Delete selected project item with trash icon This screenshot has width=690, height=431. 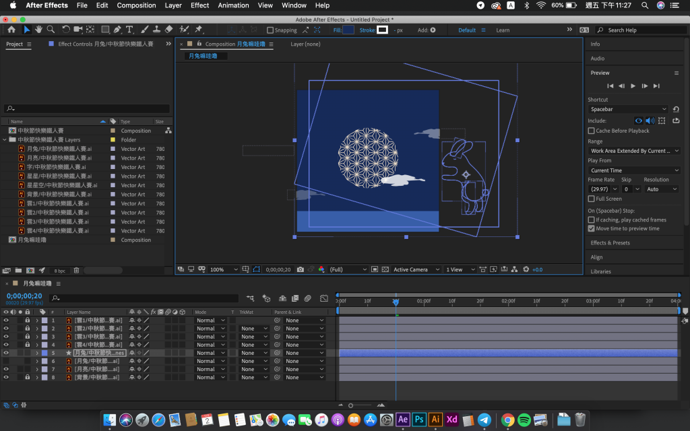pos(76,270)
